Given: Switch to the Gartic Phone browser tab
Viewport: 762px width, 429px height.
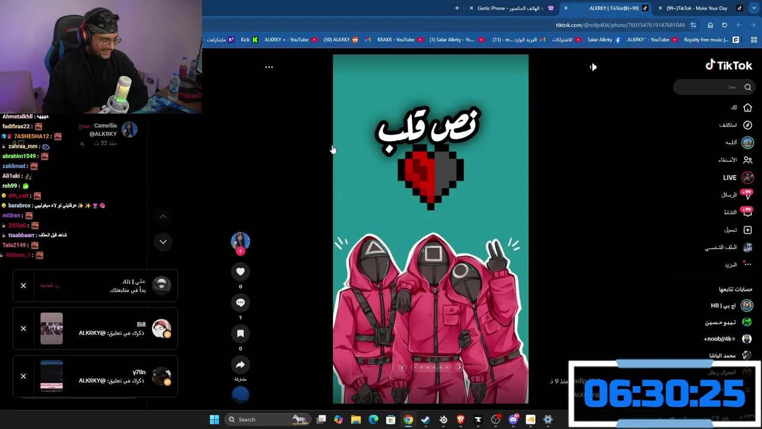Looking at the screenshot, I should click(512, 8).
